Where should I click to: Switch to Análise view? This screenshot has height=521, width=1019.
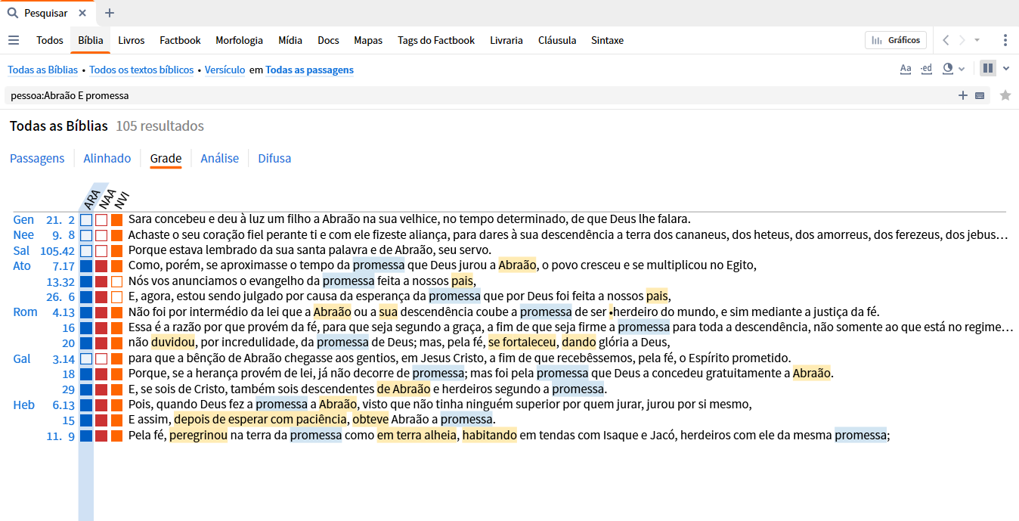pos(220,158)
